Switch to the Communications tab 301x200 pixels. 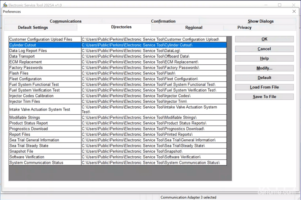coord(65,21)
